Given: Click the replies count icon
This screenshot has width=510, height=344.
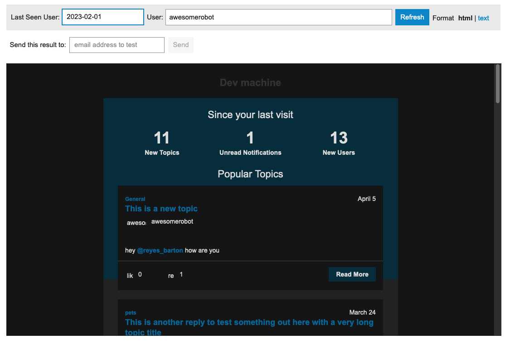Looking at the screenshot, I should 171,275.
